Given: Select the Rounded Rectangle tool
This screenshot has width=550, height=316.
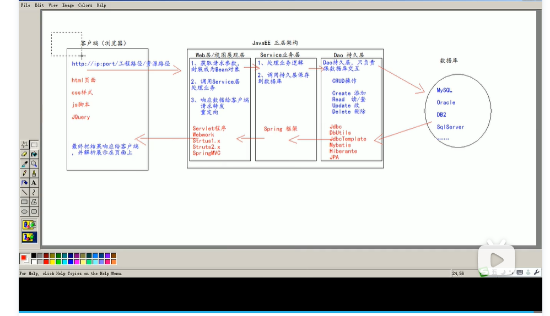Looking at the screenshot, I should pyautogui.click(x=34, y=211).
